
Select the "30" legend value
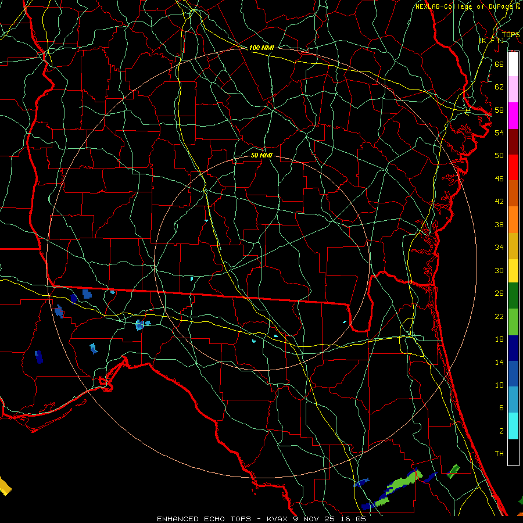(x=499, y=270)
